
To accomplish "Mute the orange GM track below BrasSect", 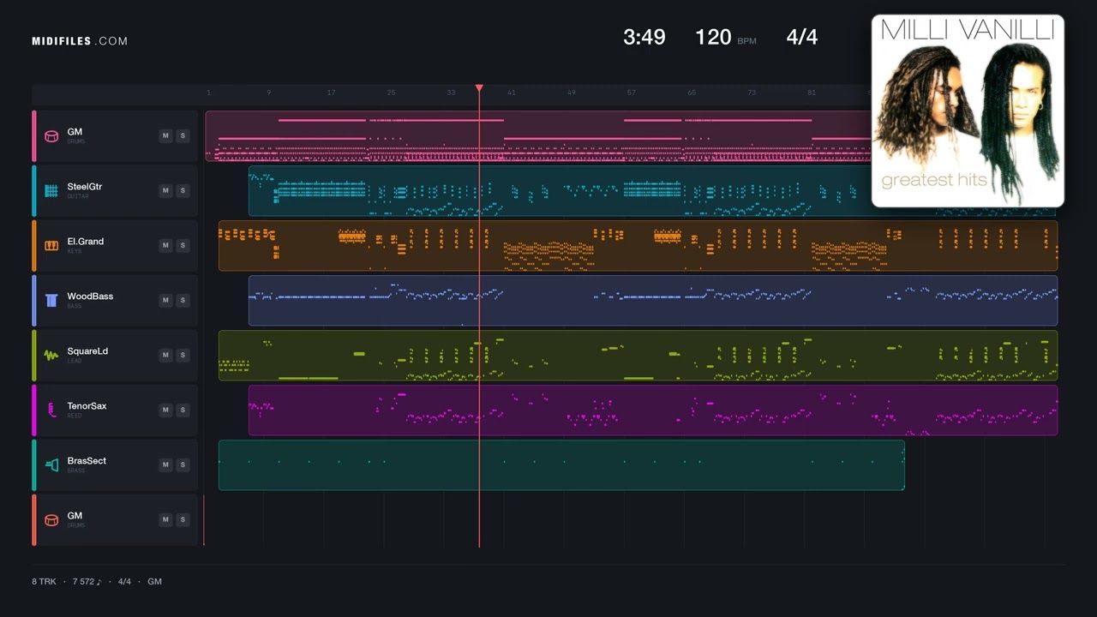I will tap(165, 520).
